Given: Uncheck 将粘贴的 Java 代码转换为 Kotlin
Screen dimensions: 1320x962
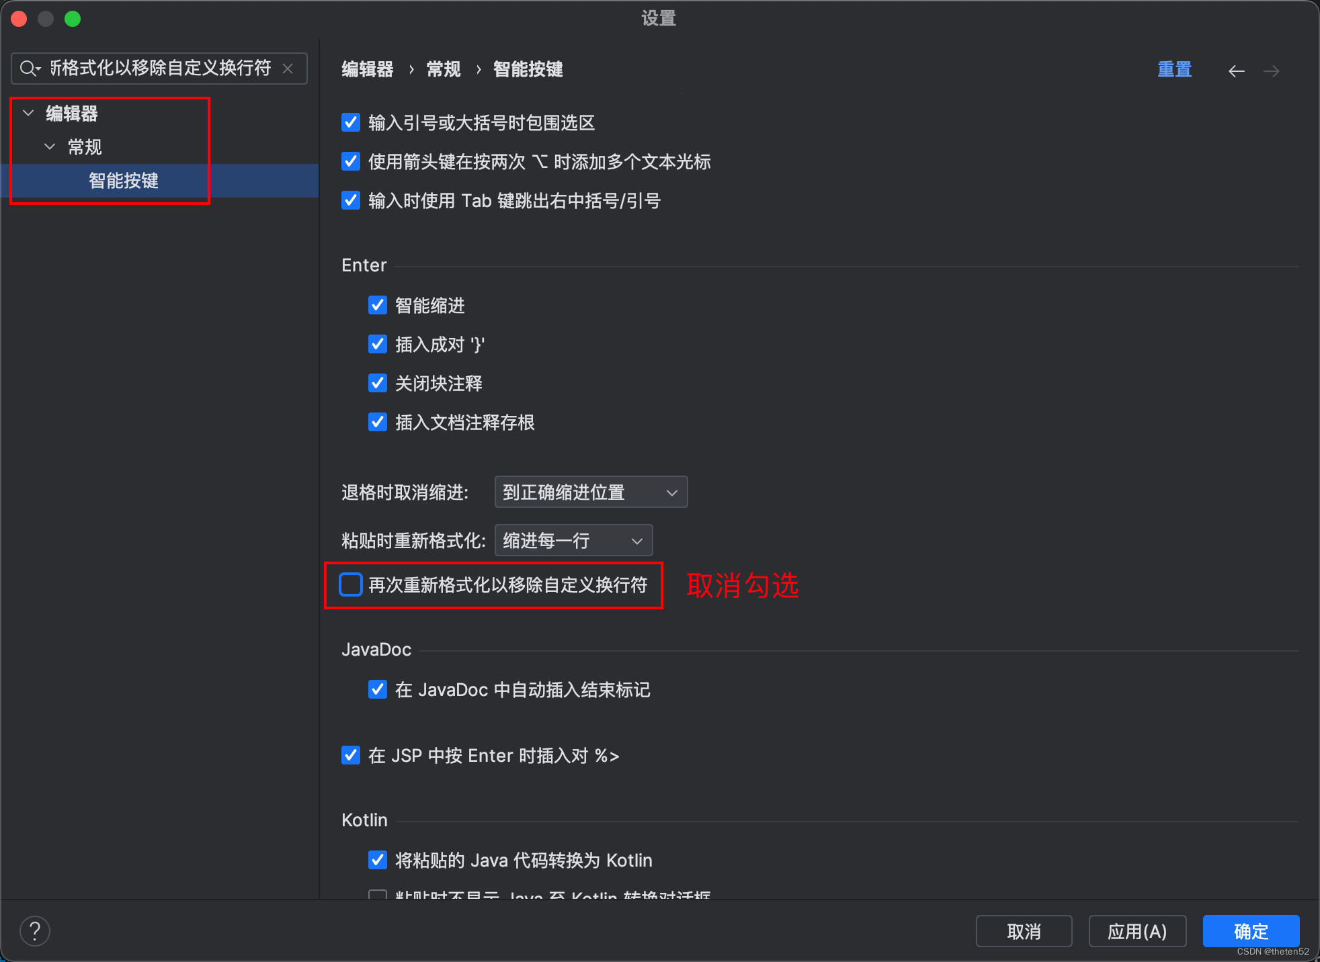Looking at the screenshot, I should coord(378,860).
